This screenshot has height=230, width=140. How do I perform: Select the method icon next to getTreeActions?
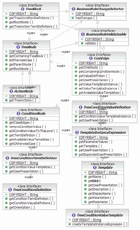6,100
